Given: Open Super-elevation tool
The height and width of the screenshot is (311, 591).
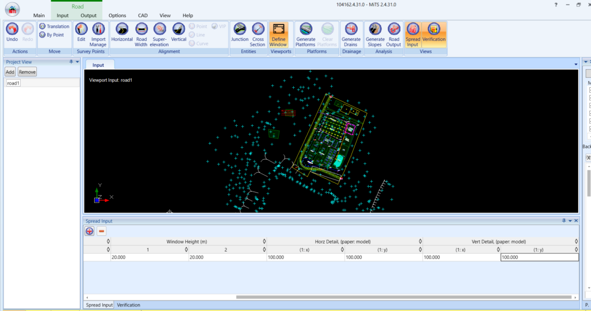Looking at the screenshot, I should 159,35.
